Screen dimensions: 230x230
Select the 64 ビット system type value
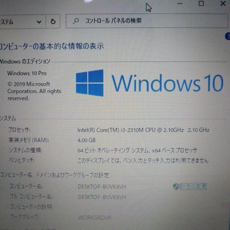tap(137, 150)
